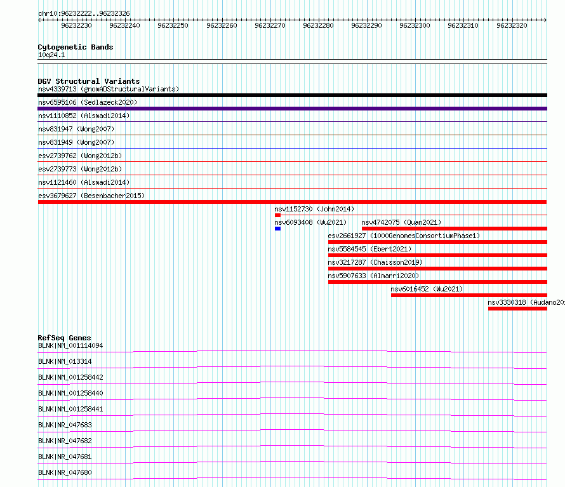Open variant esv3679627 (Besenbacher2015)
The image size is (565, 487).
[91, 196]
